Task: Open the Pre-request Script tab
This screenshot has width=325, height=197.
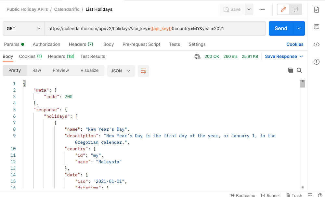Action: click(141, 44)
